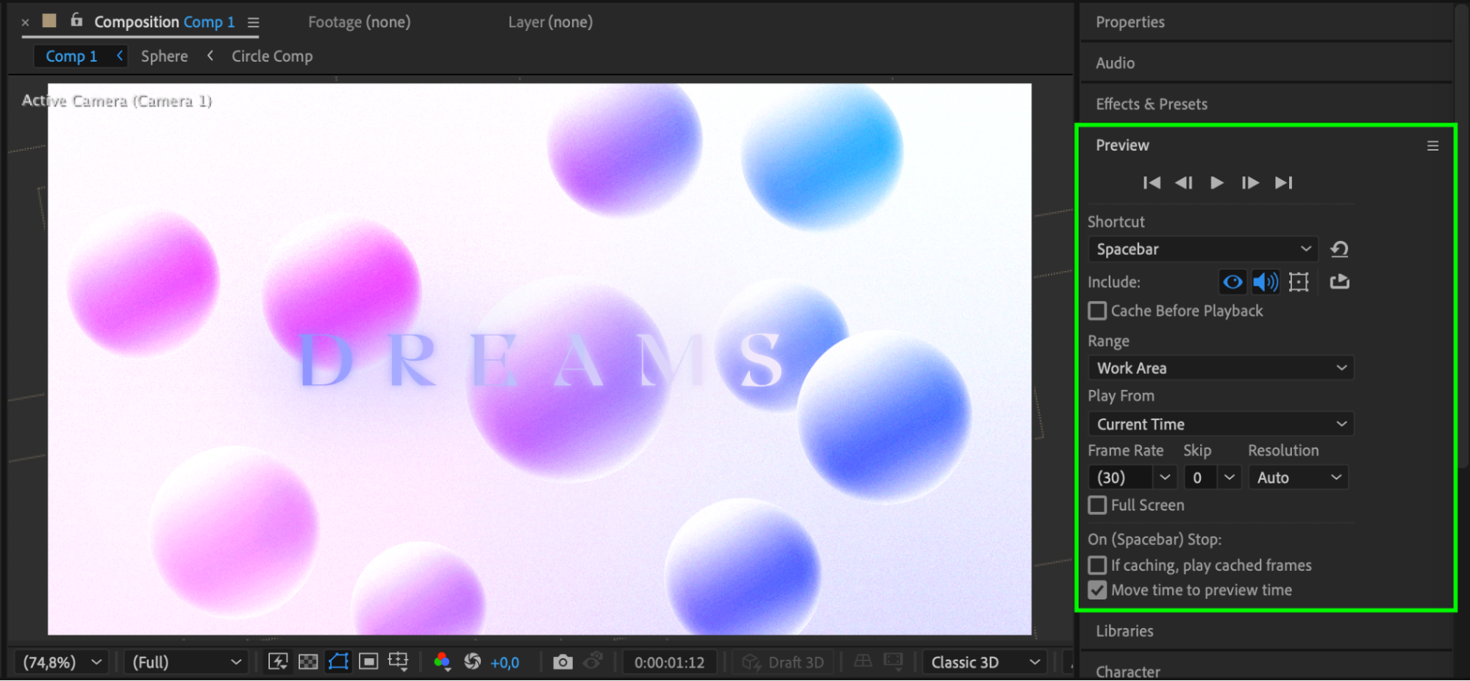Take a snapshot with the camera icon
Screen dimensions: 1470x681
563,663
